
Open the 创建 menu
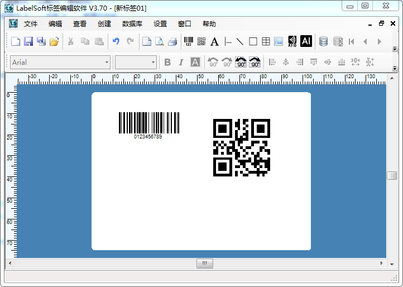point(104,24)
